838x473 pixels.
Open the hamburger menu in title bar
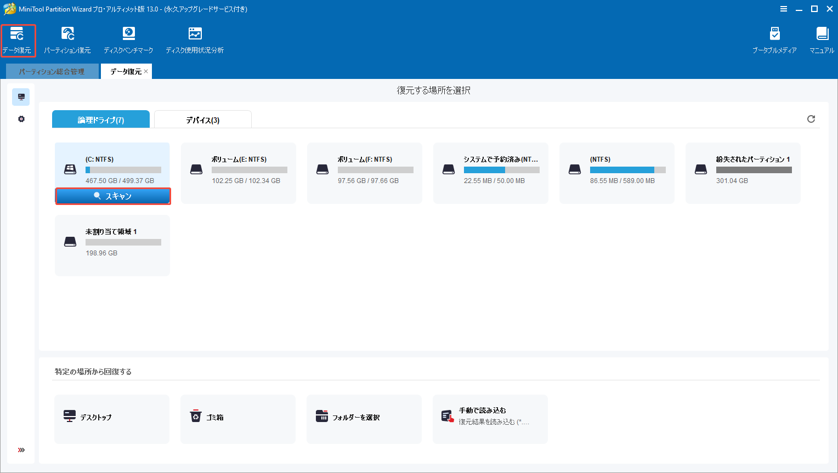click(783, 9)
